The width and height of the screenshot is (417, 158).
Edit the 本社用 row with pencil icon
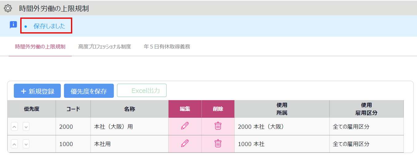tap(185, 144)
